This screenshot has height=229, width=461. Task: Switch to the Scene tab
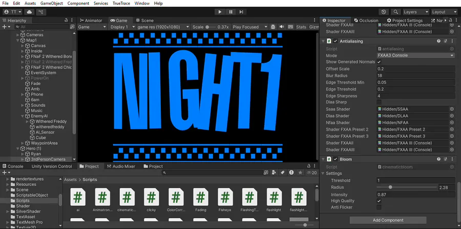tap(144, 20)
